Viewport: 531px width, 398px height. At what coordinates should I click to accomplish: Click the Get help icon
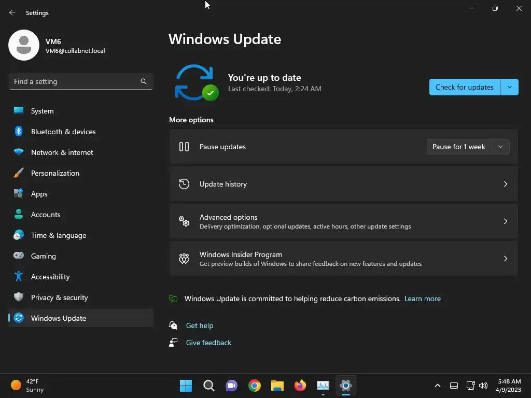tap(173, 325)
